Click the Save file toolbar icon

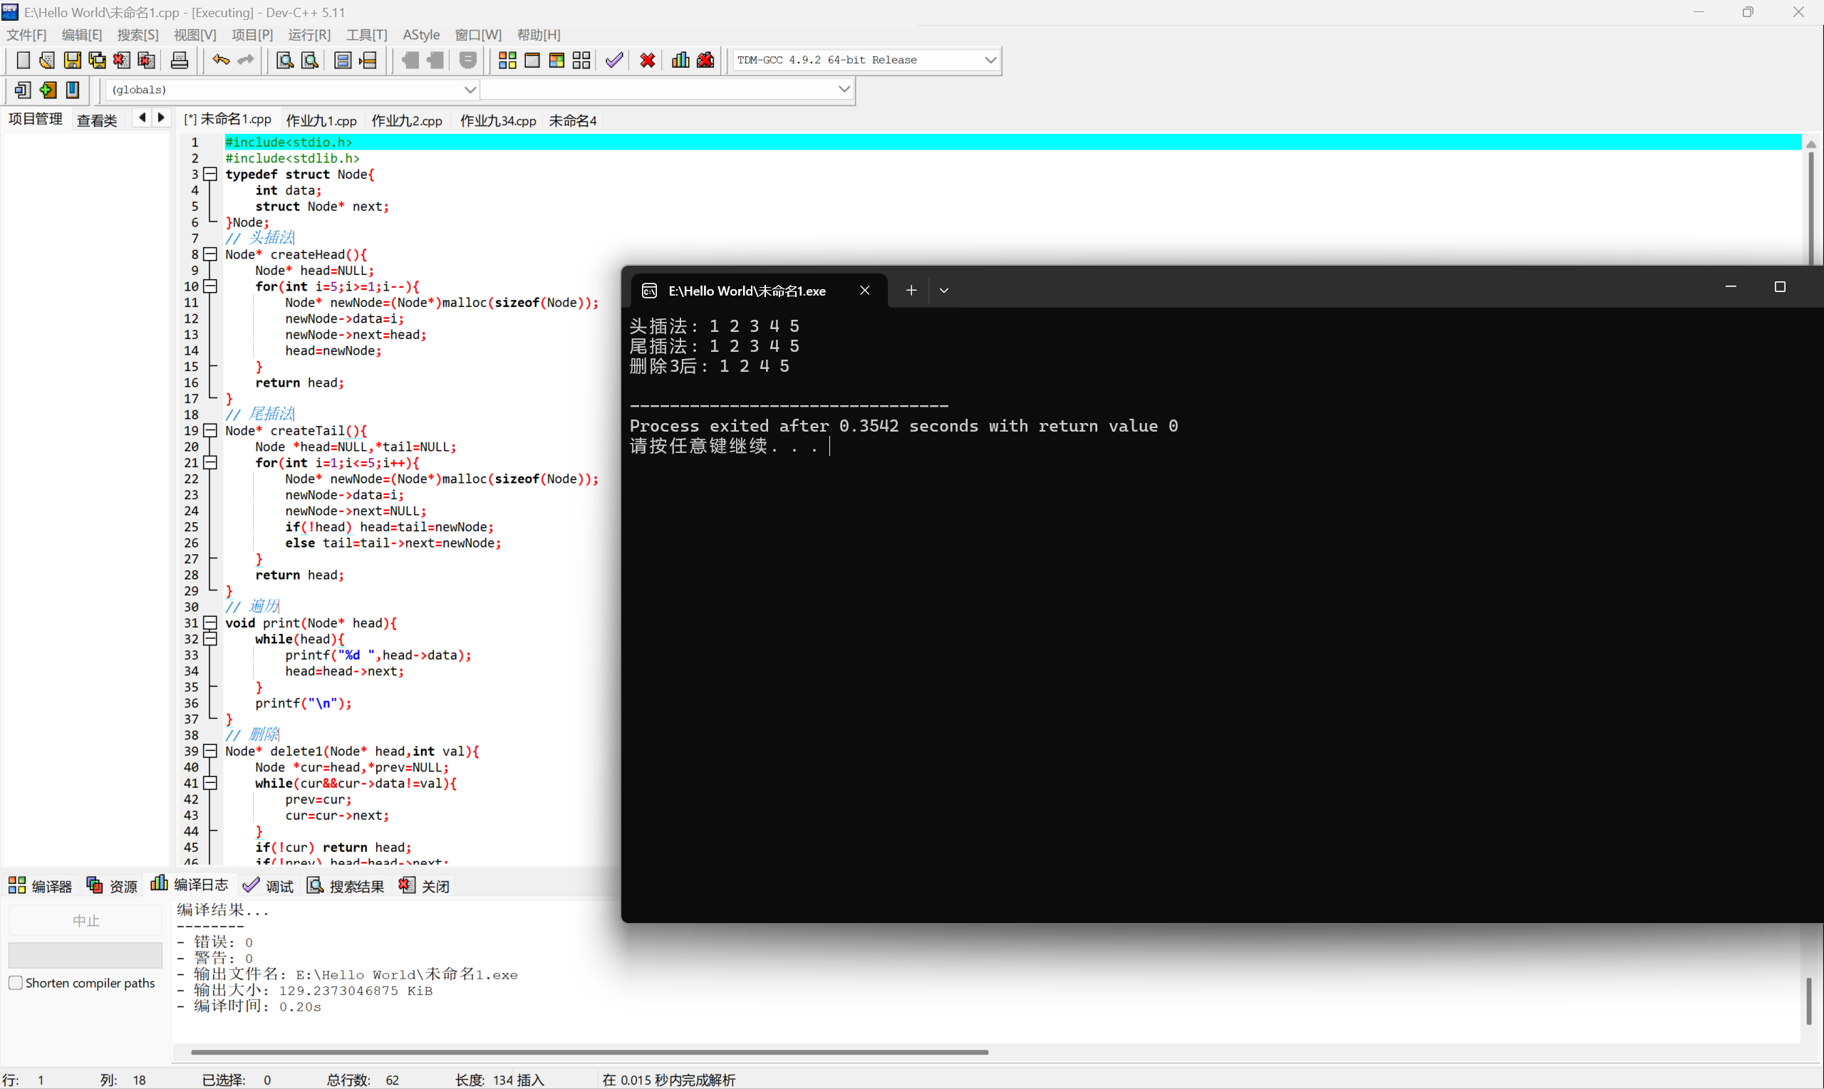coord(72,60)
